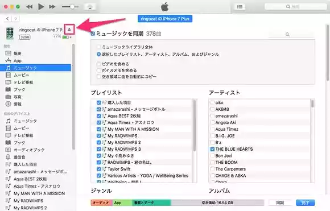Click the blue 完了 done button

click(x=306, y=203)
